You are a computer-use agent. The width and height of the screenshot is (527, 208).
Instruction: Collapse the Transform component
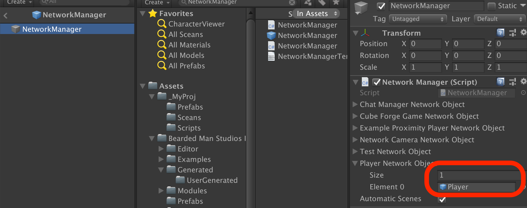[x=356, y=33]
